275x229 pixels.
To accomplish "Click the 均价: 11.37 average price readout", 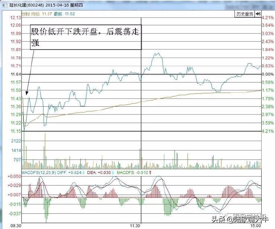I will (41, 14).
